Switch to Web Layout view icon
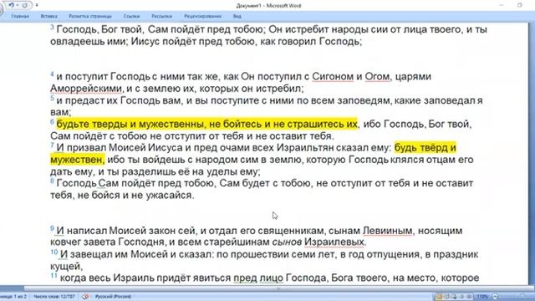The height and width of the screenshot is (301, 535). (454, 297)
